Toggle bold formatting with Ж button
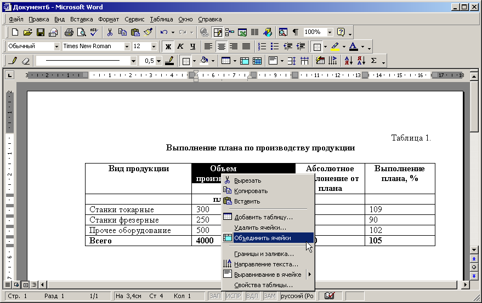The width and height of the screenshot is (482, 303). click(168, 46)
